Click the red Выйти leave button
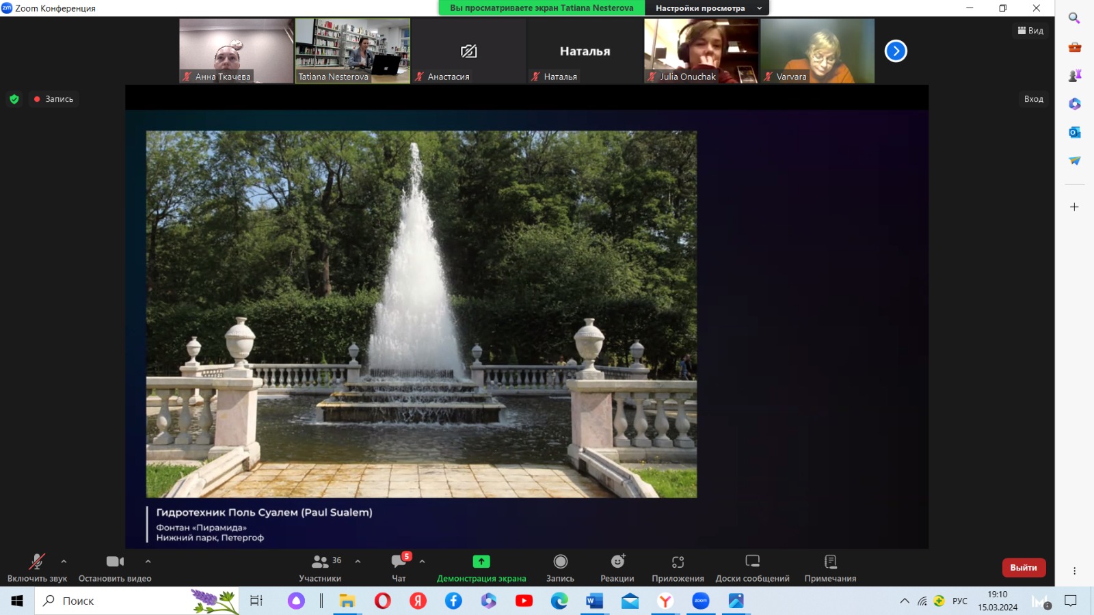This screenshot has width=1094, height=615. [x=1024, y=568]
